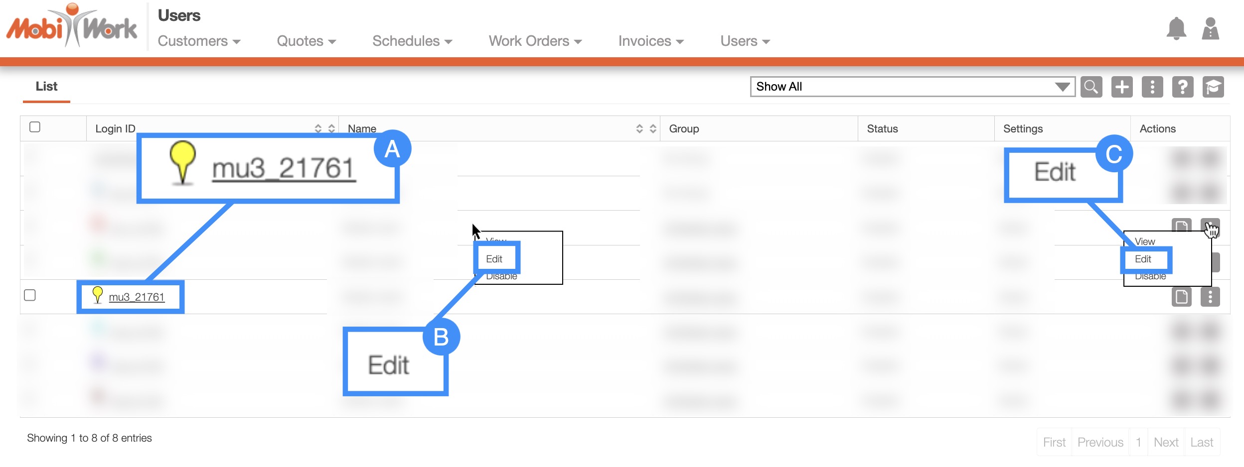Tick the select-all checkbox in table header
Image resolution: width=1244 pixels, height=467 pixels.
click(x=35, y=127)
